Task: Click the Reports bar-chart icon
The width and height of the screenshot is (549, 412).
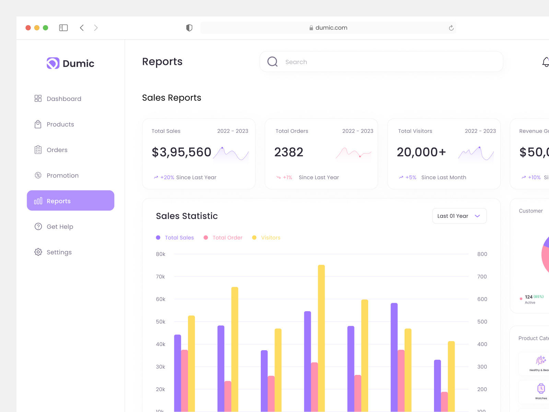Action: (x=38, y=201)
